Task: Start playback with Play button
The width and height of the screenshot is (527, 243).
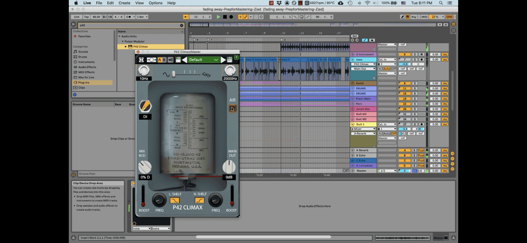Action: coord(218,17)
